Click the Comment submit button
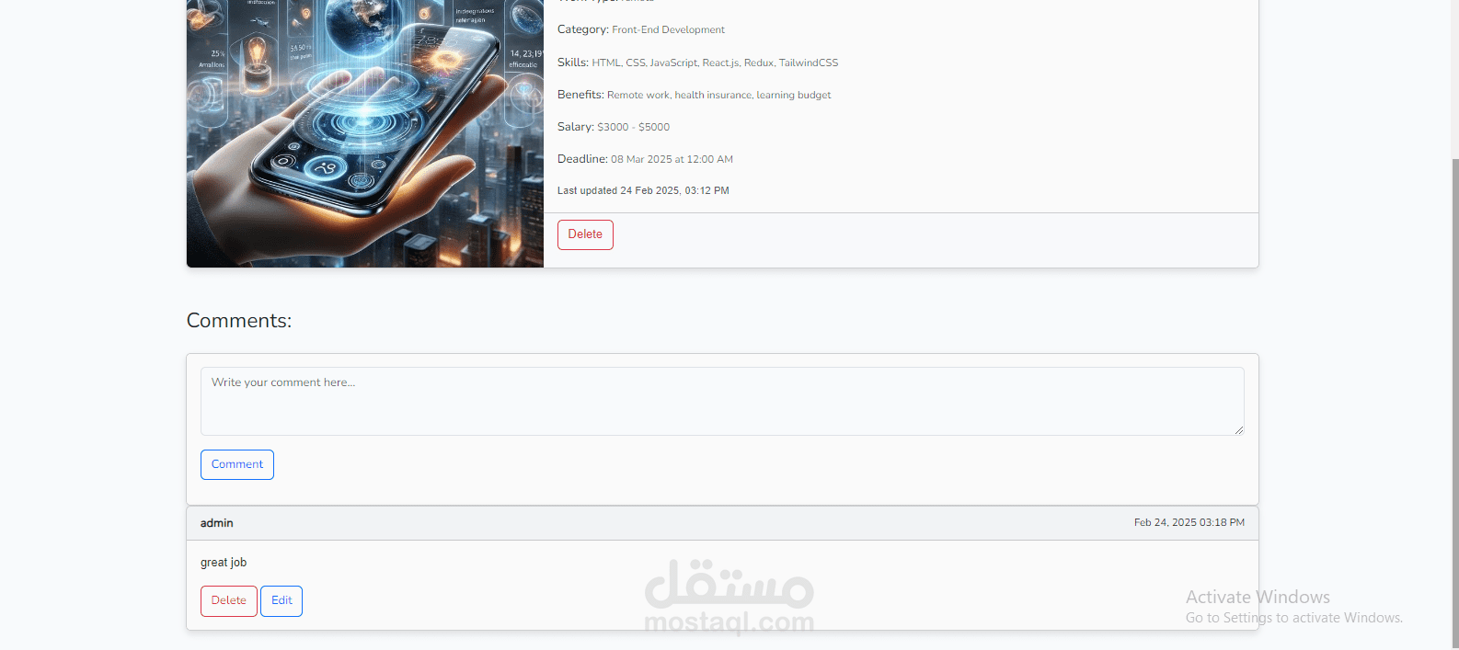Image resolution: width=1459 pixels, height=650 pixels. point(237,464)
